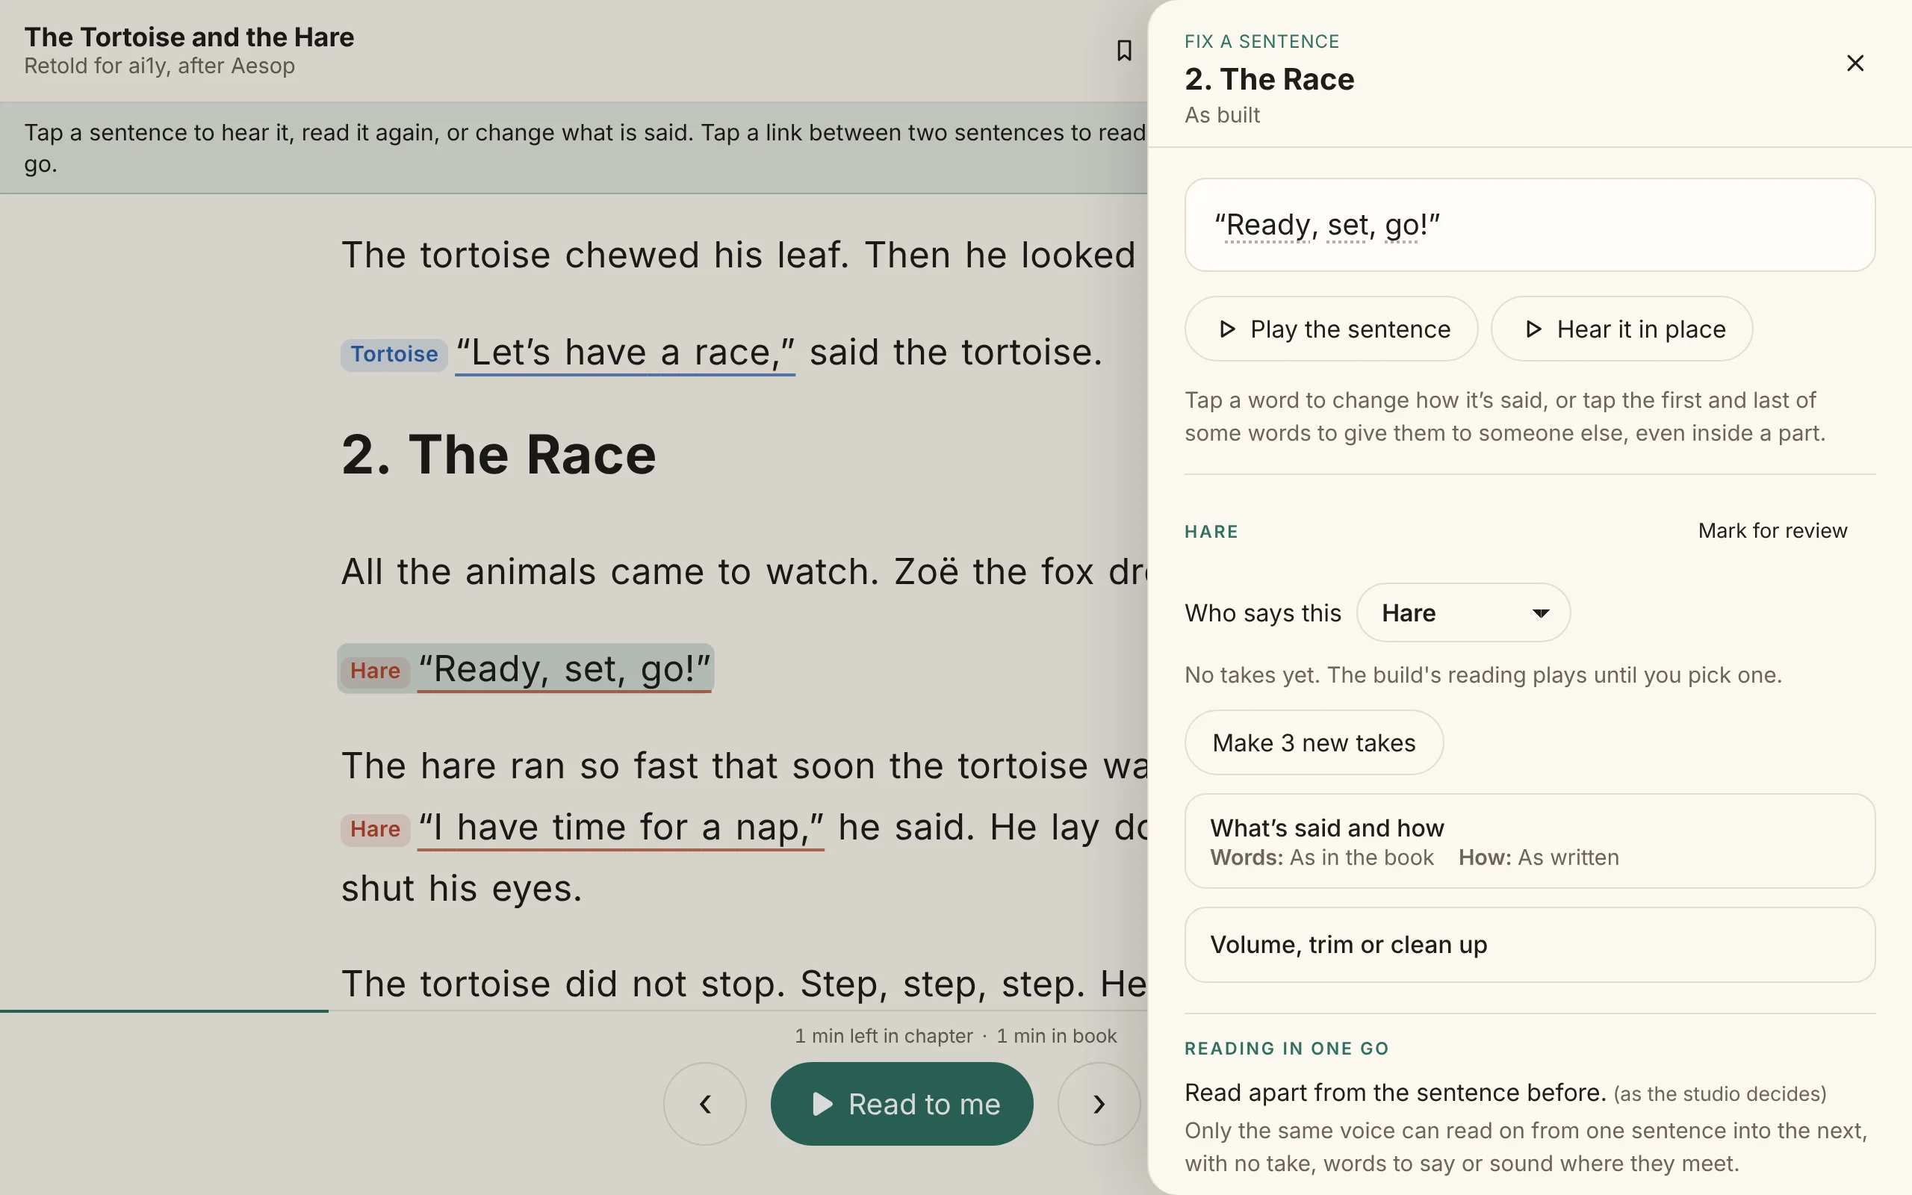Click "1 min left in chapter" status text
The height and width of the screenshot is (1195, 1912).
[884, 1035]
